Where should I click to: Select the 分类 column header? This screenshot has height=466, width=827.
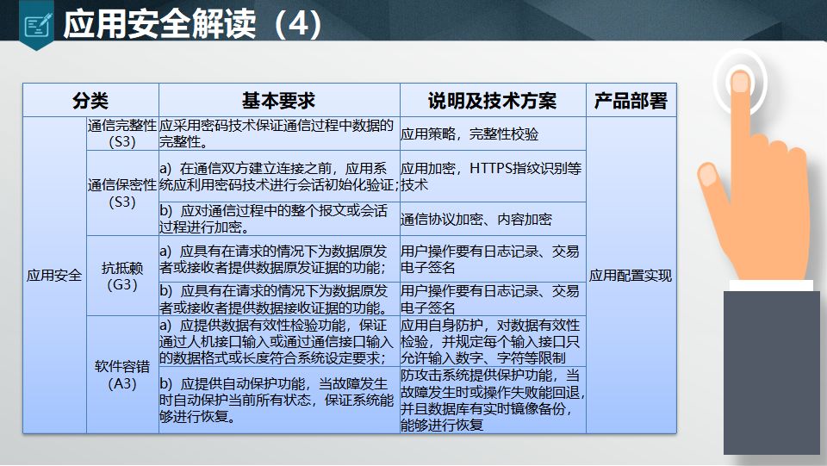click(x=90, y=100)
